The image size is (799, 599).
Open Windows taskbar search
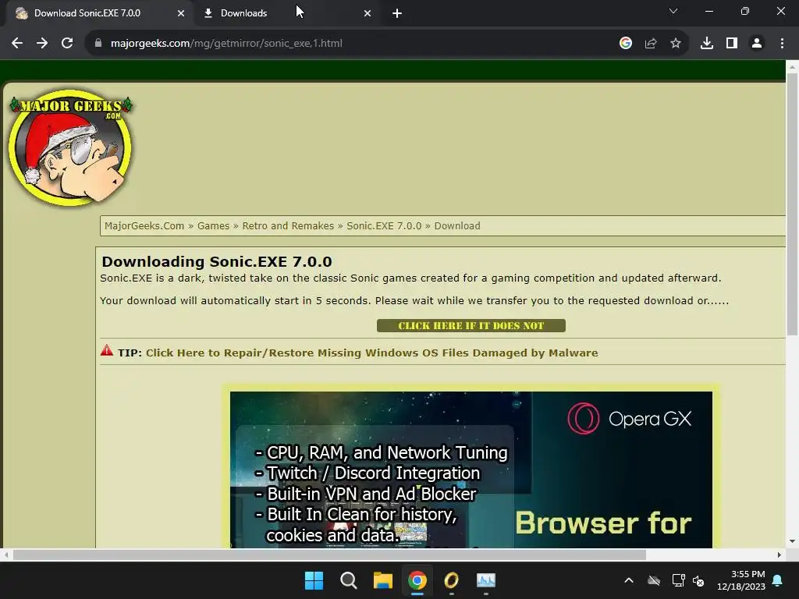tap(349, 580)
